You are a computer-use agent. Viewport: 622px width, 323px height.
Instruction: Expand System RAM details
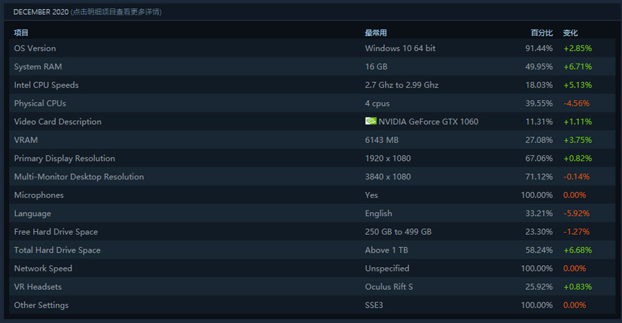(x=312, y=66)
